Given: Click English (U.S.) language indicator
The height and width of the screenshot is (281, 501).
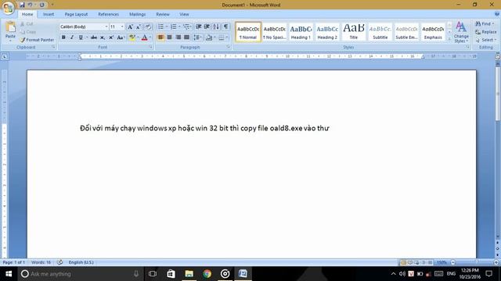Looking at the screenshot, I should point(81,262).
